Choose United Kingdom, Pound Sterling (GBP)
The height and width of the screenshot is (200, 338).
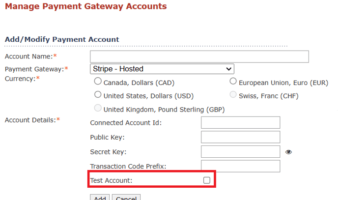pyautogui.click(x=98, y=108)
